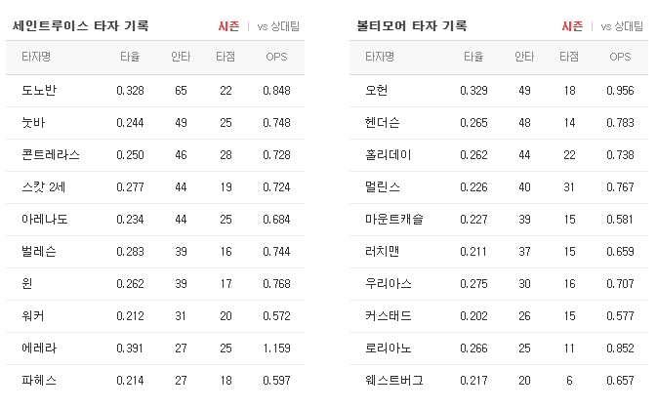Click 안타 column header in 세인트루이스 table

(181, 57)
